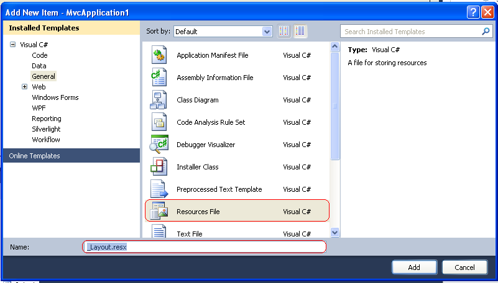Select the Code Analysis Rule Set icon
Screen dimensions: 498x283
point(159,122)
